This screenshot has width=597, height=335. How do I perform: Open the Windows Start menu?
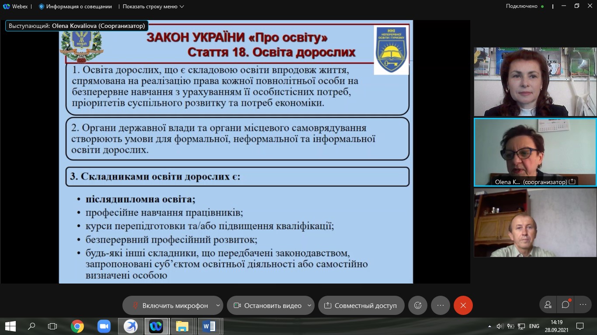(10, 326)
